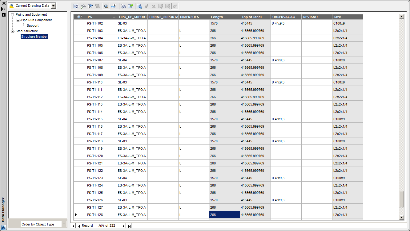Viewport: 410px width, 231px height.
Task: Click the 415665.999769 cell in row PS-T1-120
Action: coord(255,156)
